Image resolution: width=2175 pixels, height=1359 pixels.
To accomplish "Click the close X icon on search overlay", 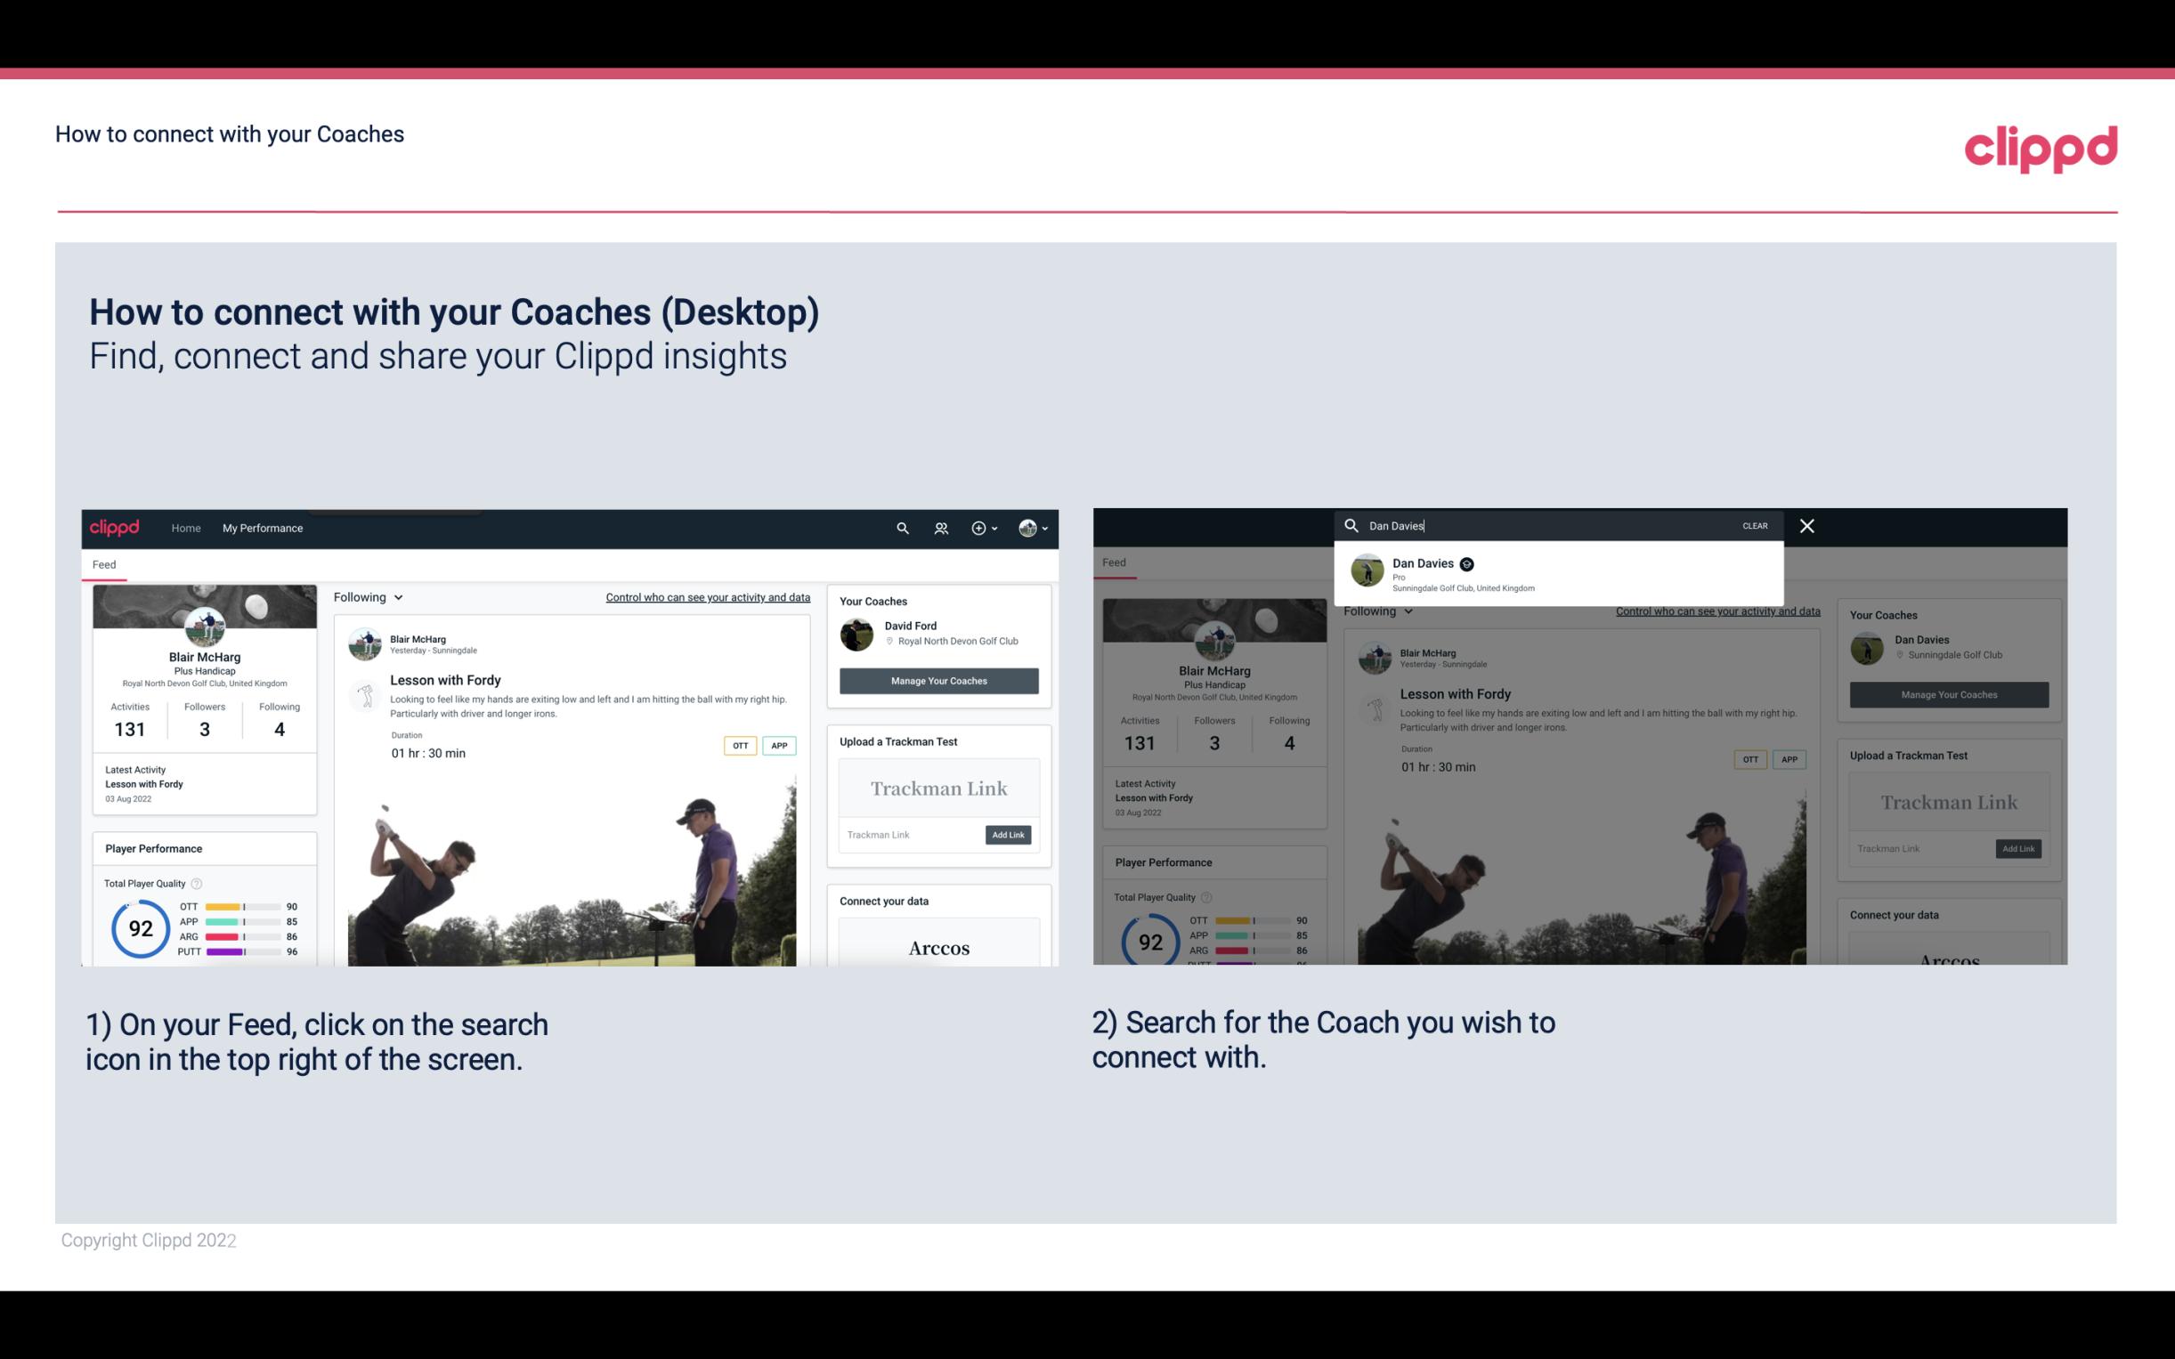I will [x=1806, y=524].
